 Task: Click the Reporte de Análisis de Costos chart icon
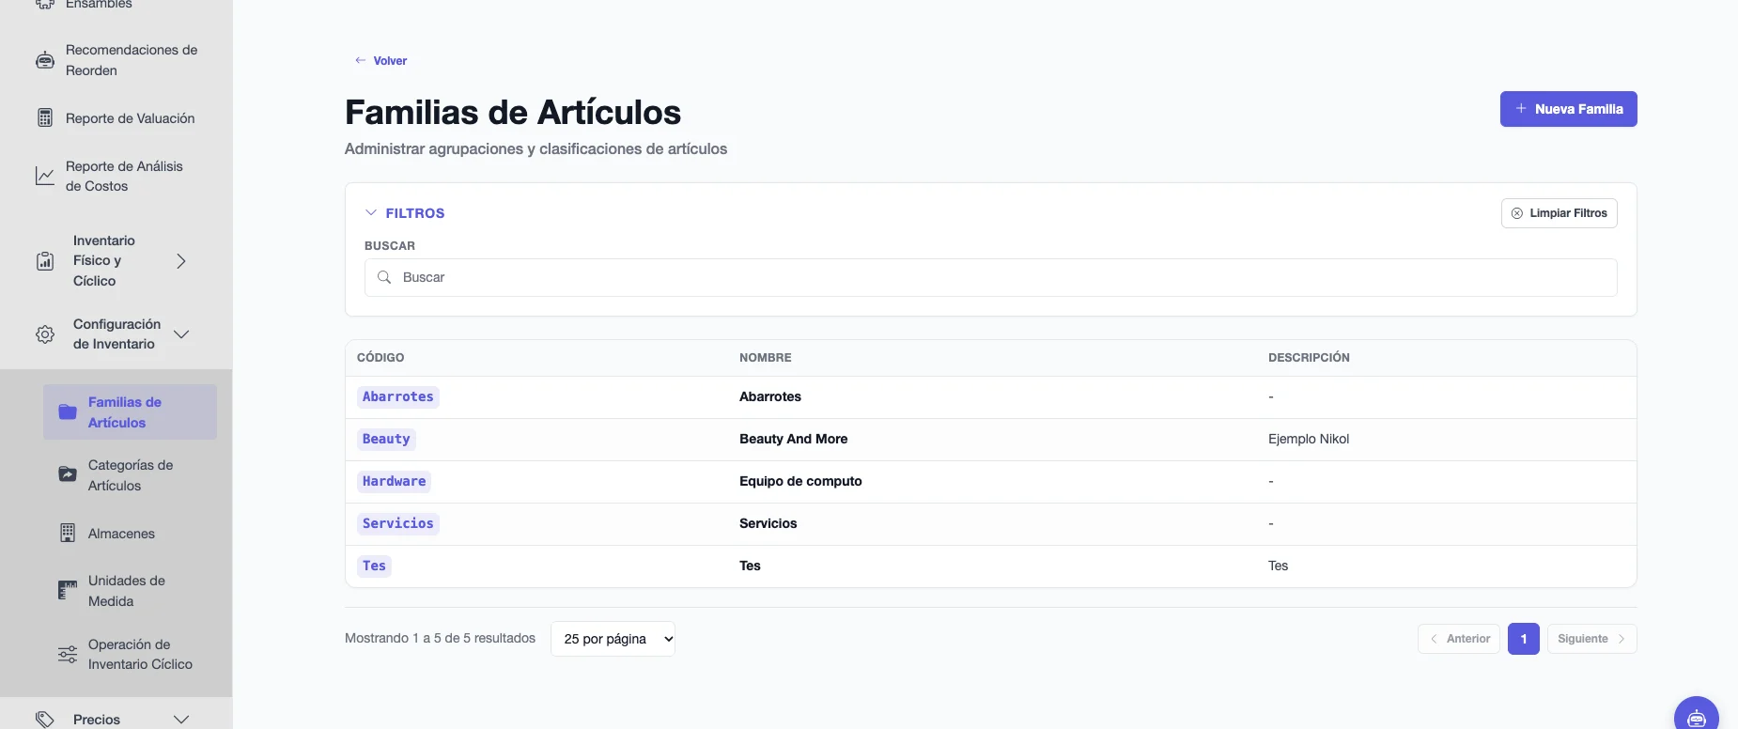click(x=45, y=176)
